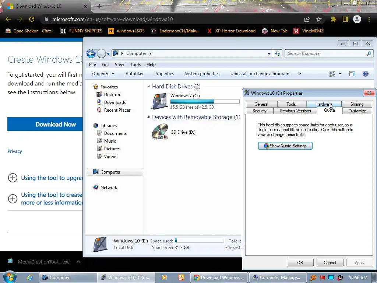Switch to the Sharing tab
The width and height of the screenshot is (377, 283).
[x=357, y=104]
